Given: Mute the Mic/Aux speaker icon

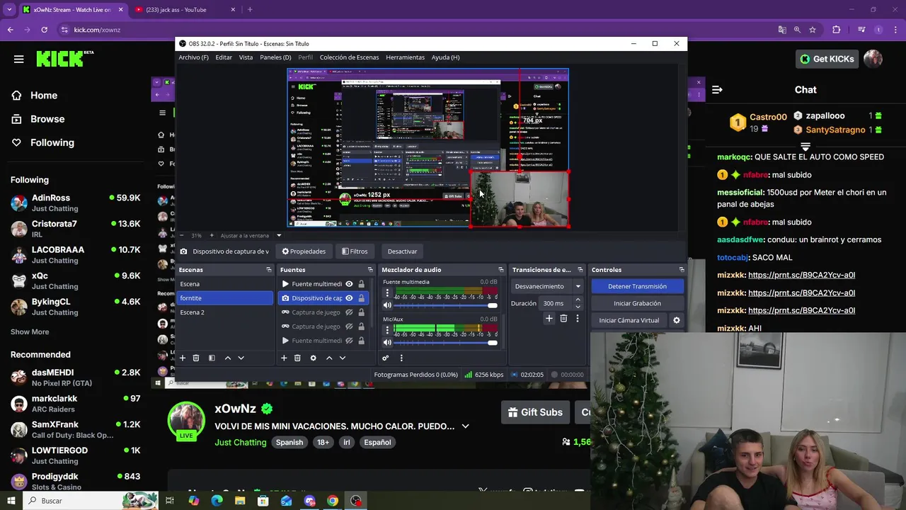Looking at the screenshot, I should click(387, 343).
